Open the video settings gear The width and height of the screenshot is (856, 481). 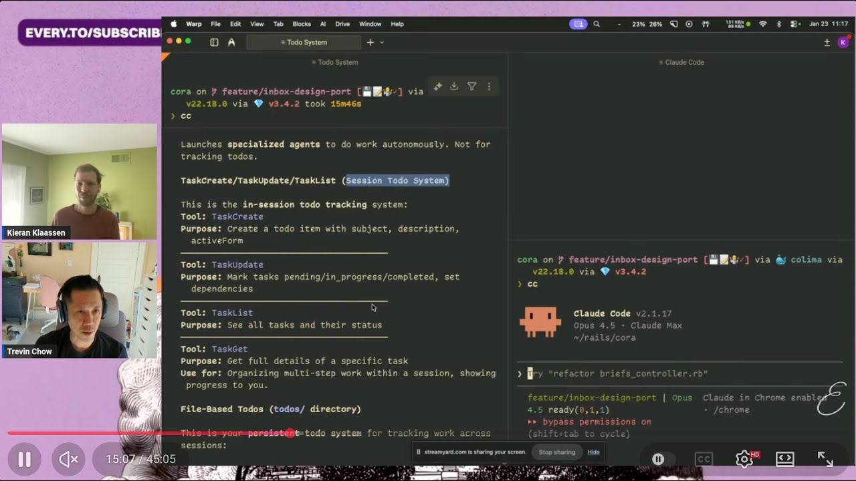744,459
